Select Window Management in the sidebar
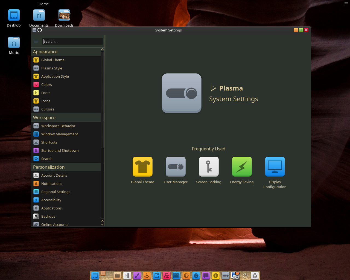This screenshot has width=350, height=280. [x=66, y=134]
